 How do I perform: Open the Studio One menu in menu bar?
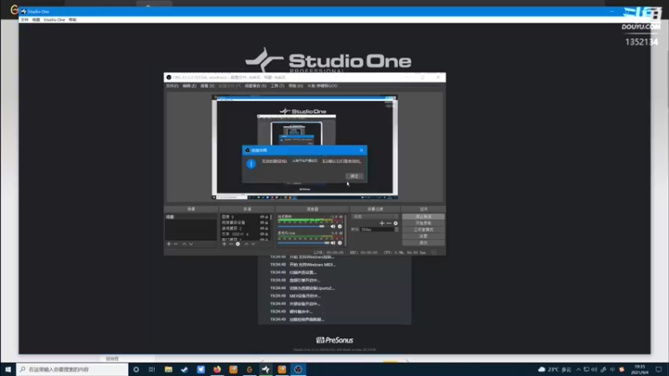[x=54, y=19]
